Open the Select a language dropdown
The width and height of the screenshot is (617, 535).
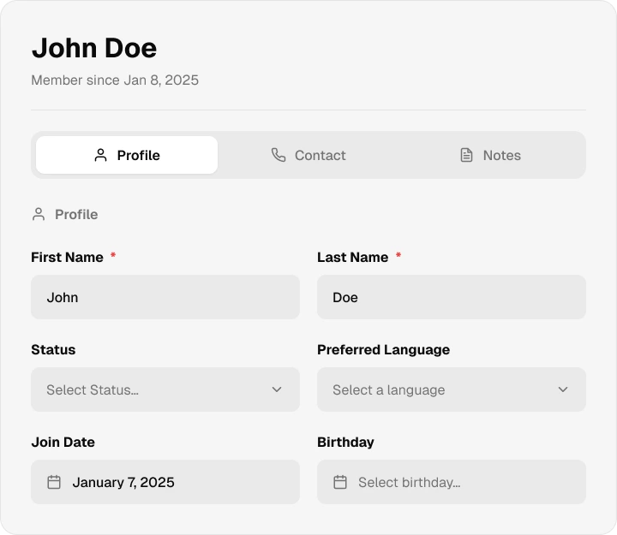(x=452, y=389)
